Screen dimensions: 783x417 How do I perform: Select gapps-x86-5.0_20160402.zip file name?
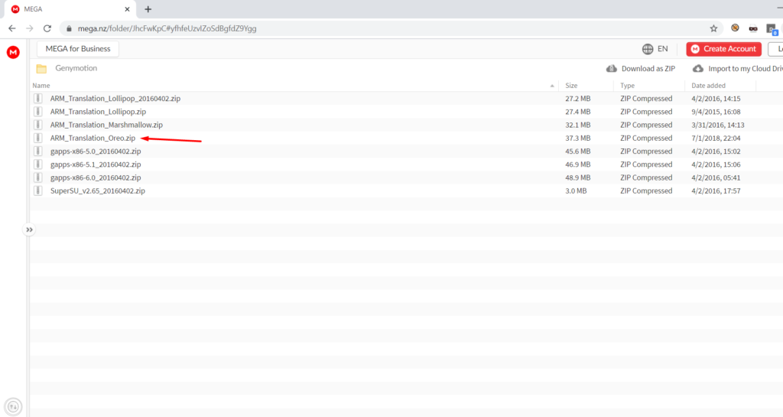click(96, 151)
